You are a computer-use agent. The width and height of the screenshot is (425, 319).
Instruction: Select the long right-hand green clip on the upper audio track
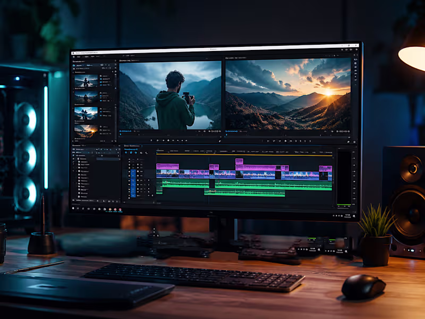pyautogui.click(x=274, y=186)
